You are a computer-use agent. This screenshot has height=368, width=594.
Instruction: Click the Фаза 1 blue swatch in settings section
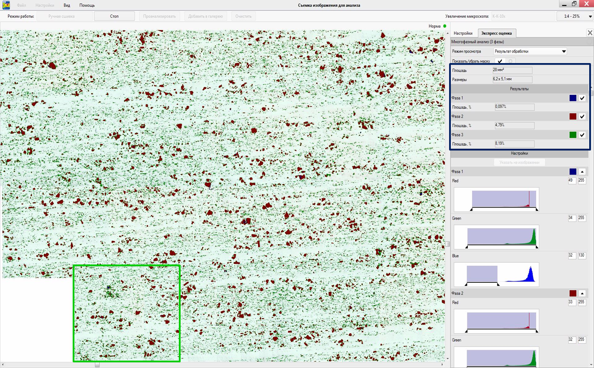[x=573, y=172]
